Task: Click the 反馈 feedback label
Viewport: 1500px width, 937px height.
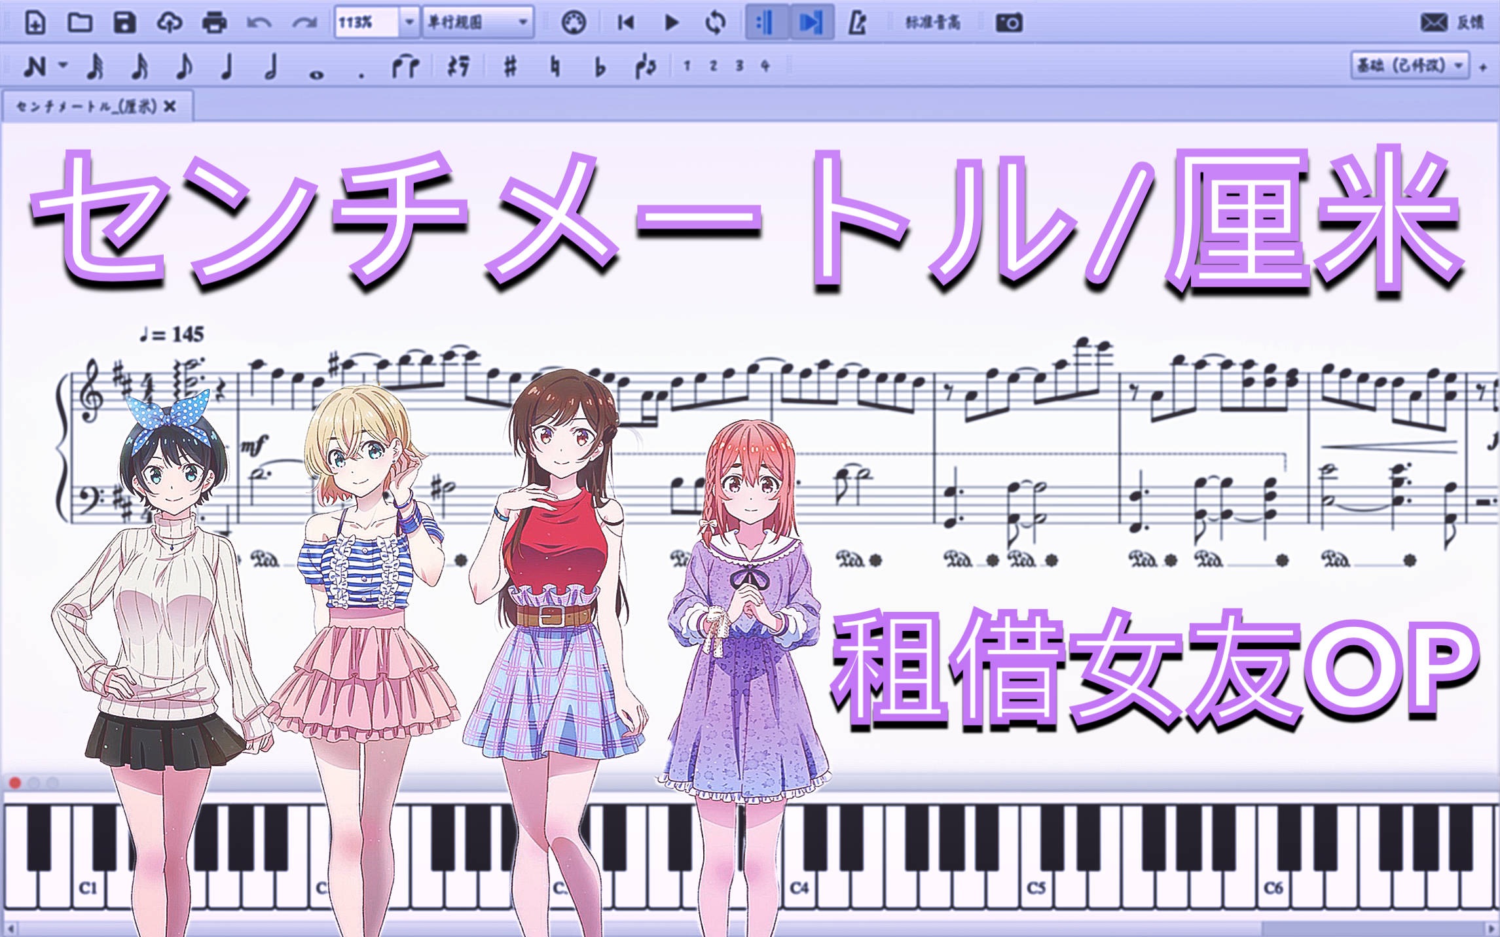Action: click(1471, 23)
